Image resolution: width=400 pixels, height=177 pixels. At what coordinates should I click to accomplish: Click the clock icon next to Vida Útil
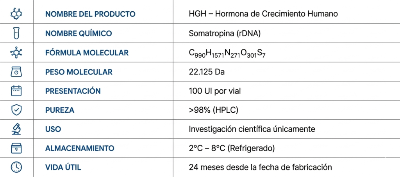tap(16, 167)
